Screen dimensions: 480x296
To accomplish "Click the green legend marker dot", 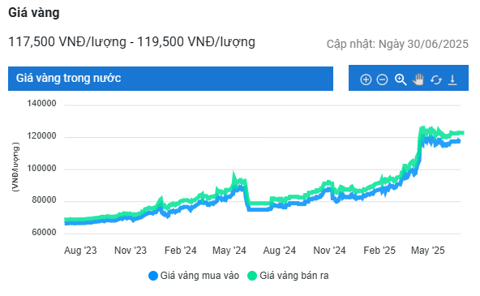I will [x=251, y=276].
